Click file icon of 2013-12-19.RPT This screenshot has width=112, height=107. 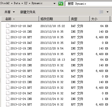pos(8,54)
